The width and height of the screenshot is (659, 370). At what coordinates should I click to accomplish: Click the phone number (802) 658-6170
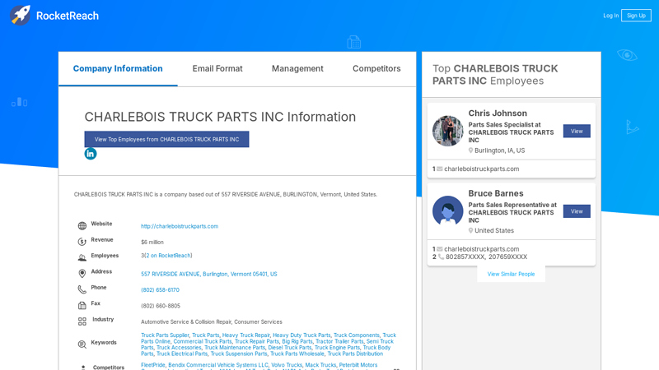click(160, 290)
